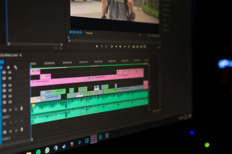Screen dimensions: 232x154
Task: Click the blue playhead on the Program monitor scrub bar
Action: (69, 38)
